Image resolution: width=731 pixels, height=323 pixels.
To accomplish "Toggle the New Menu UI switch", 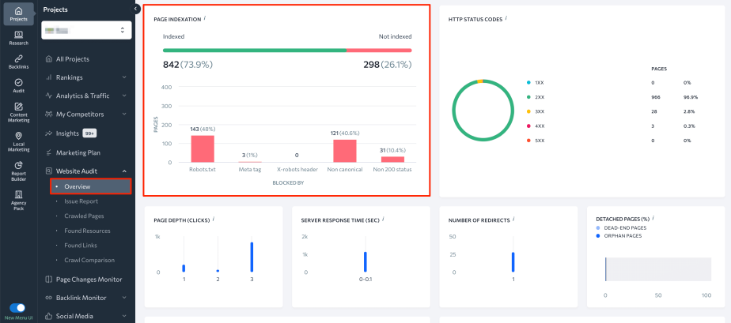I will [x=18, y=308].
